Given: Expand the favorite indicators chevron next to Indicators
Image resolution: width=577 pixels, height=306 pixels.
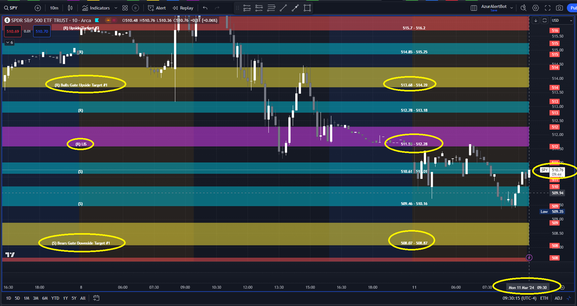Looking at the screenshot, I should point(115,8).
